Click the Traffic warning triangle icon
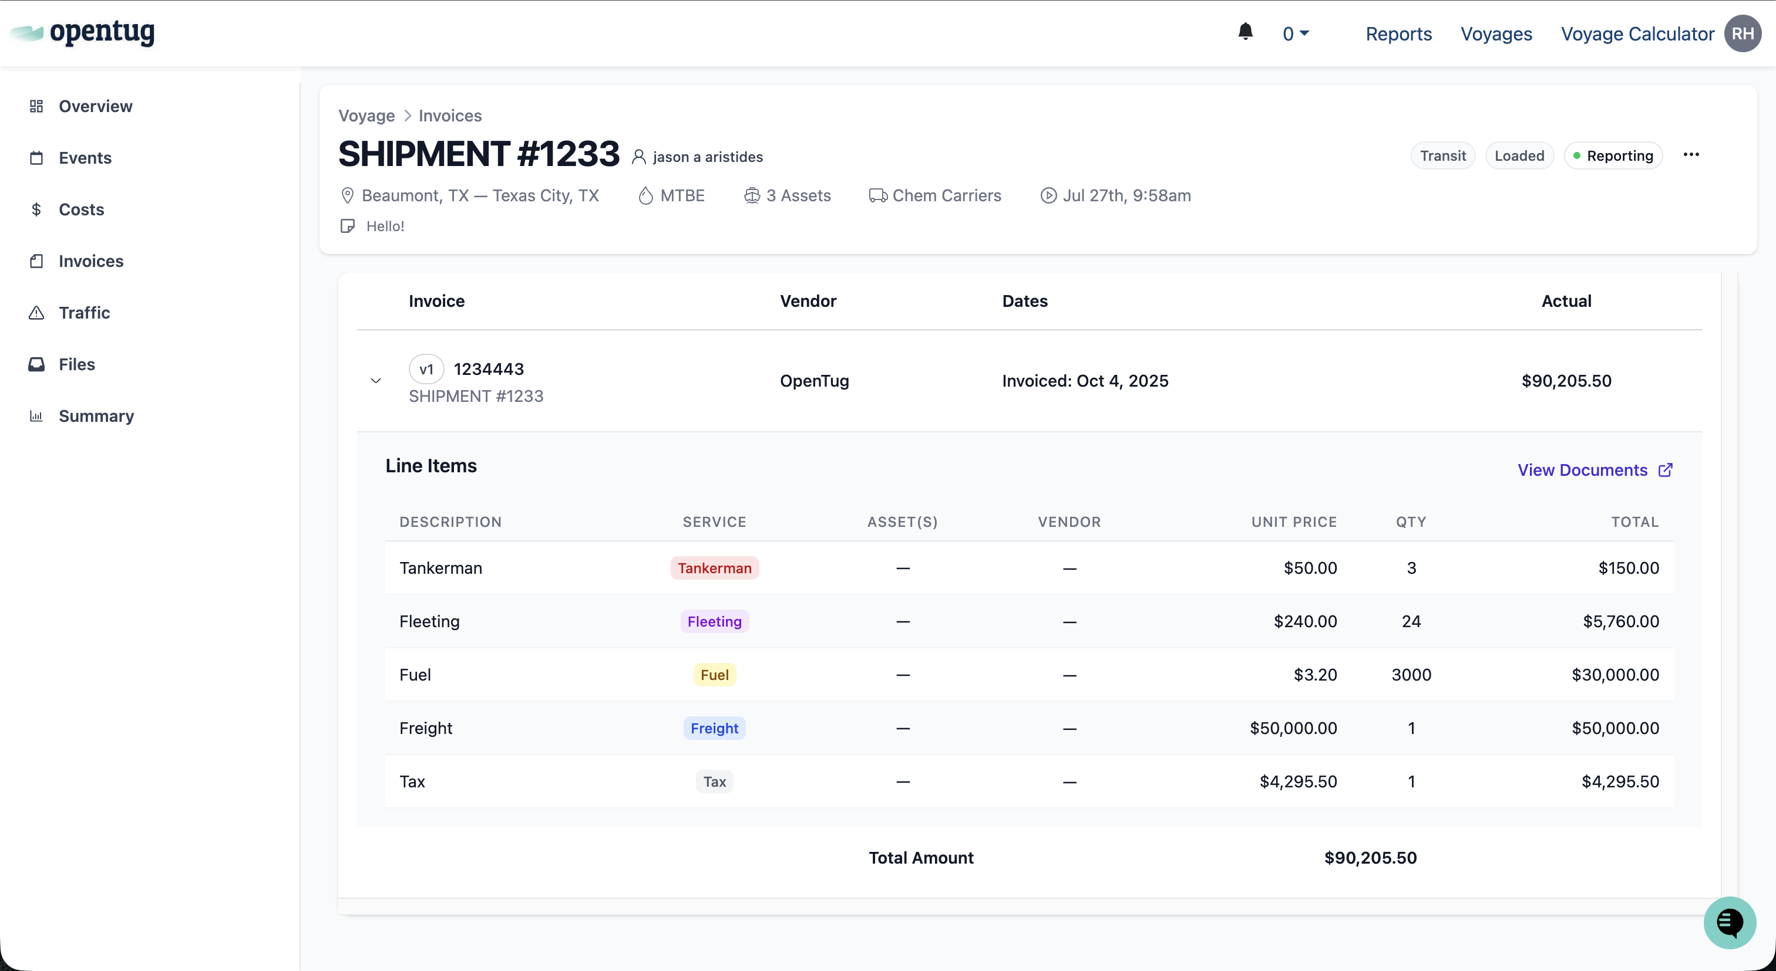The image size is (1776, 971). (36, 313)
